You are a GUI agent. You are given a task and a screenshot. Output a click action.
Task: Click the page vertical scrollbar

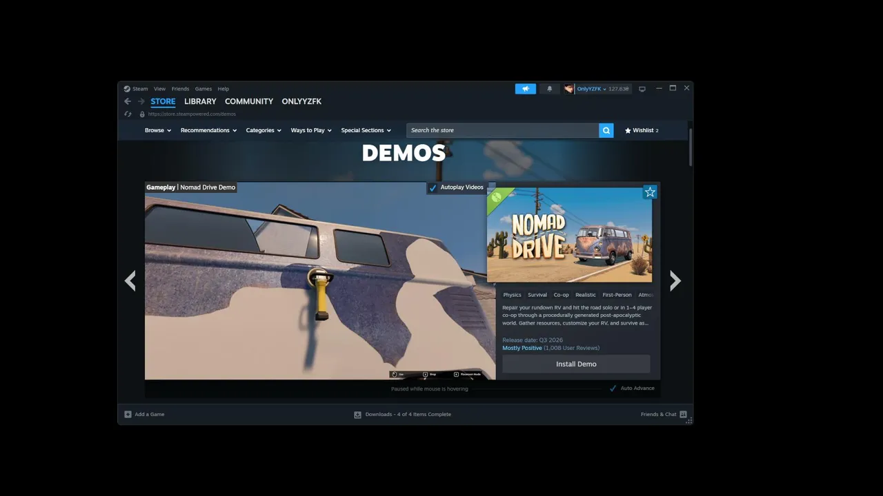[690, 146]
